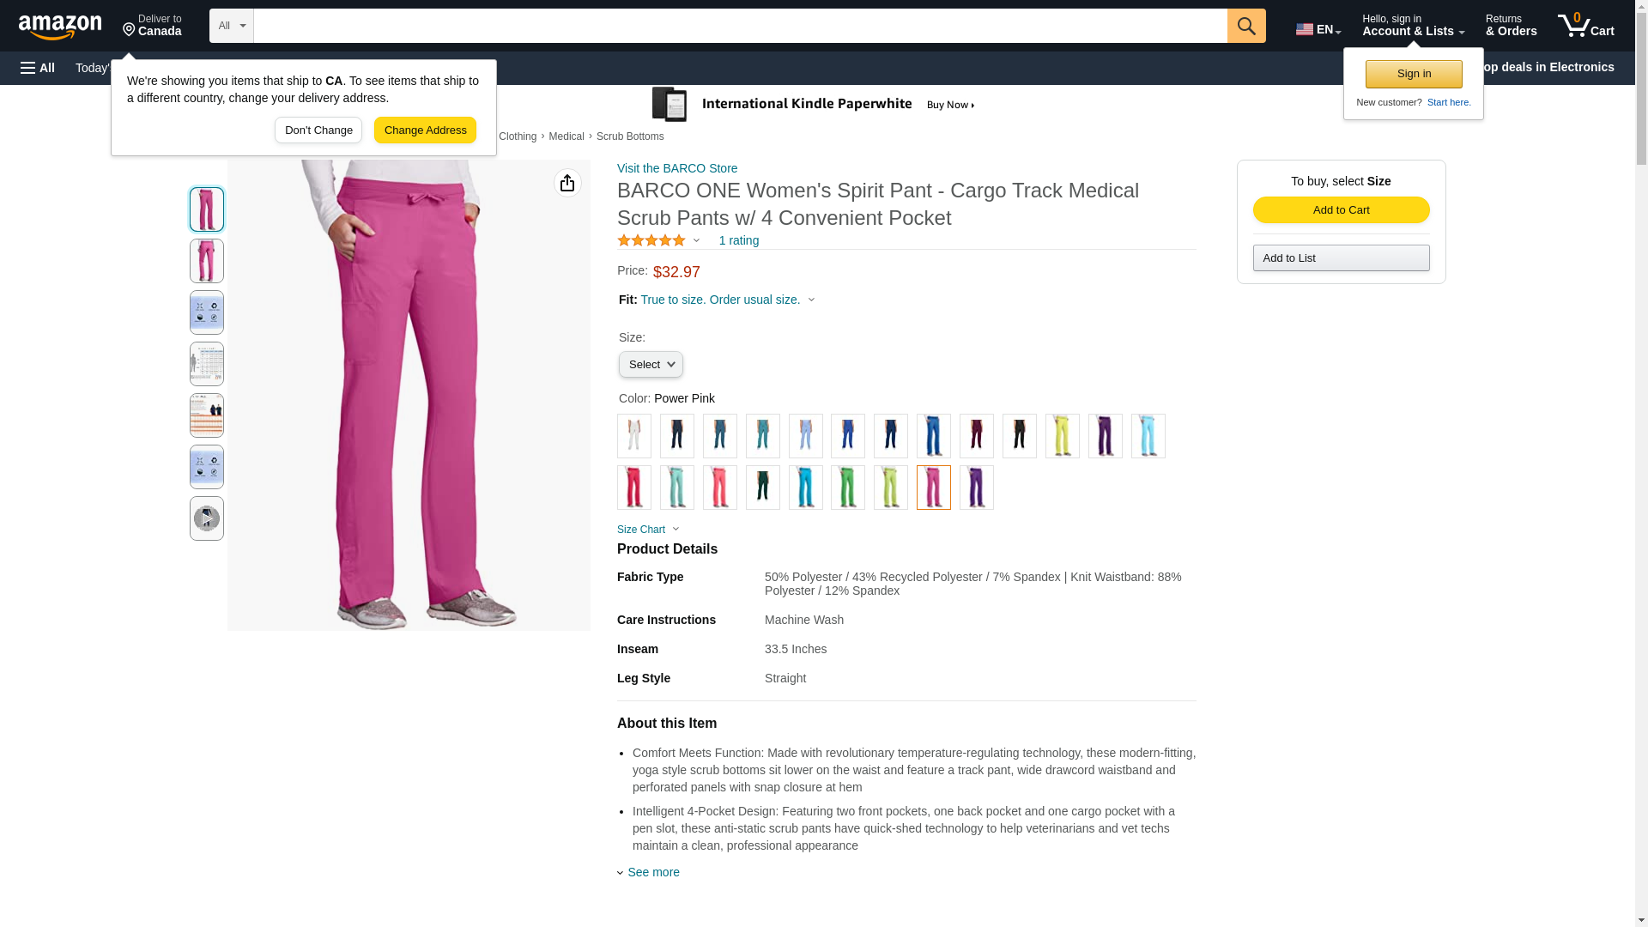1648x927 pixels.
Task: Open the EN language flag selector
Action: pos(1318,28)
